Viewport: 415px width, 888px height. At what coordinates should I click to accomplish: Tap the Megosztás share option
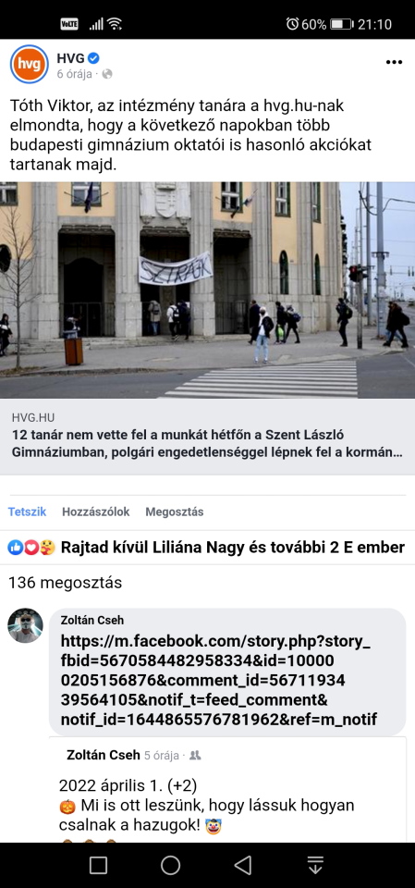(175, 512)
